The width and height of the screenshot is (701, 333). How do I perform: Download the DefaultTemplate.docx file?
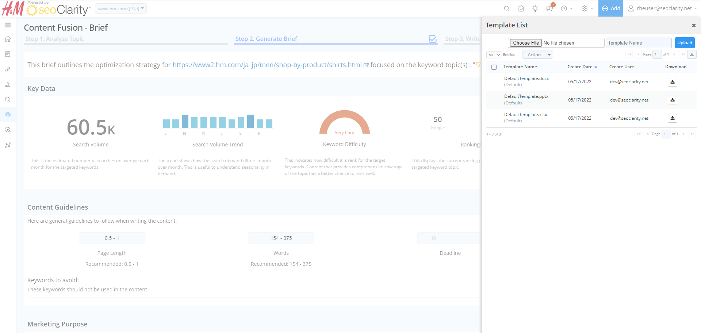coord(672,82)
